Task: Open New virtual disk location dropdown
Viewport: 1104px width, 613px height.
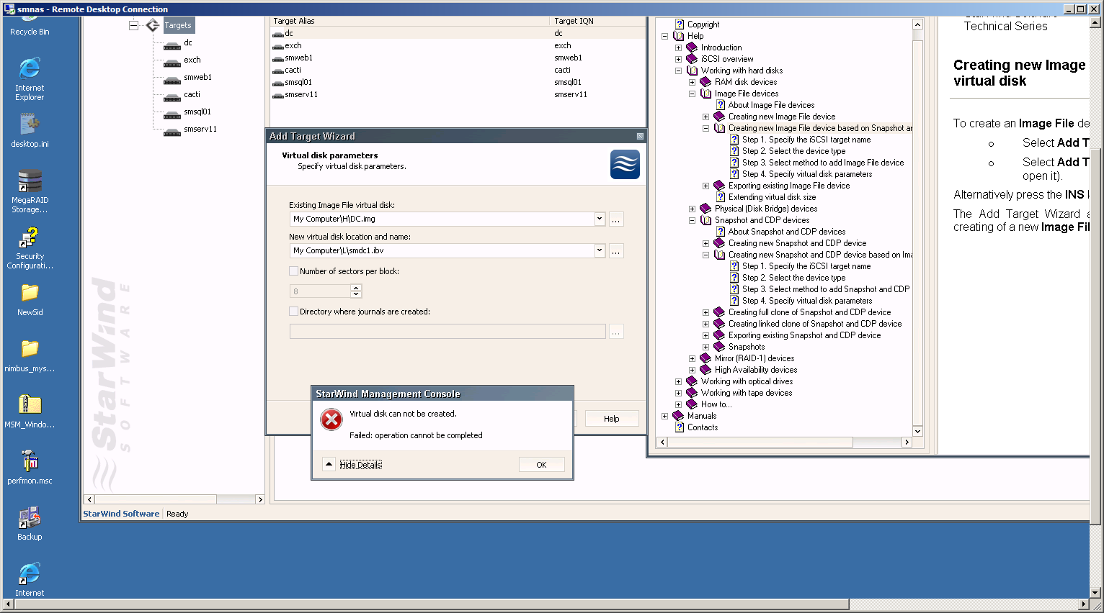Action: (x=600, y=250)
